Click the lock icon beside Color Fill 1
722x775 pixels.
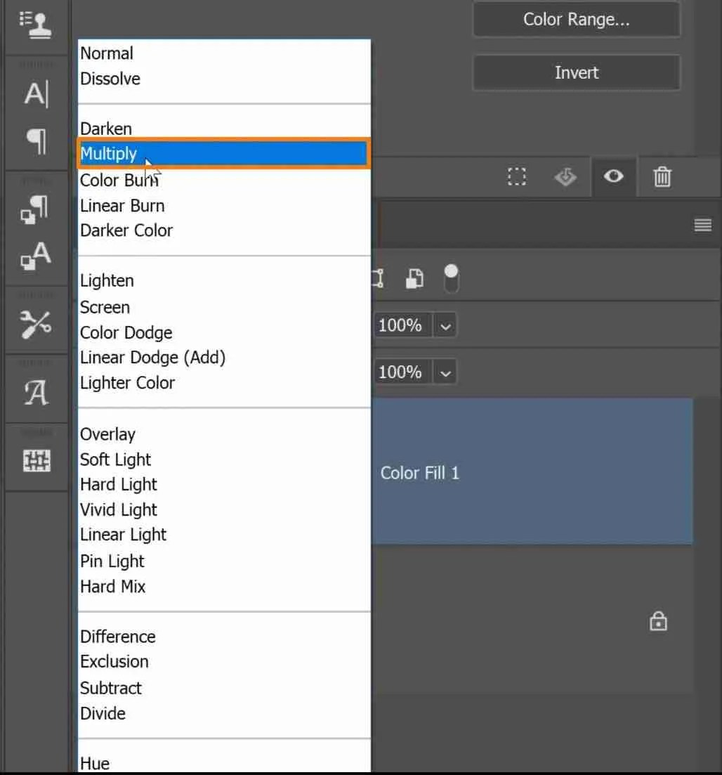tap(658, 621)
